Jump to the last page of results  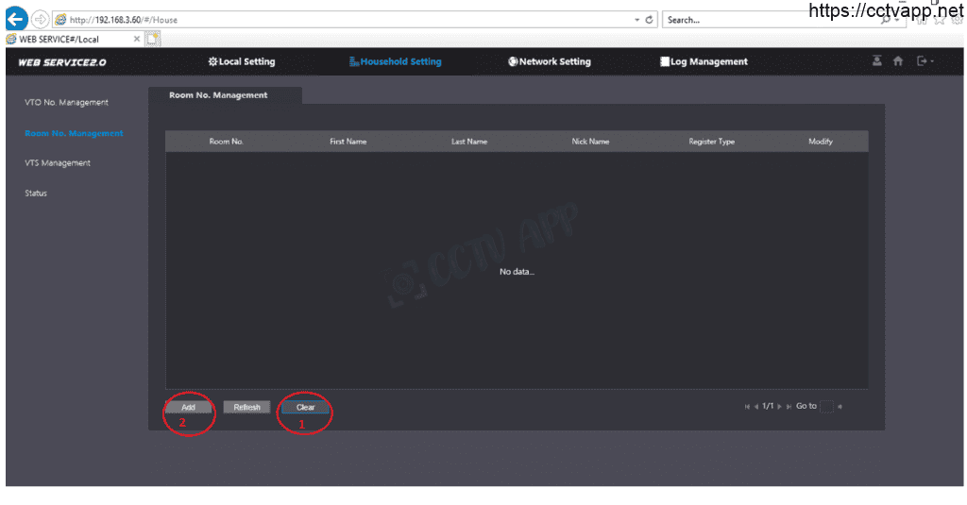click(789, 407)
